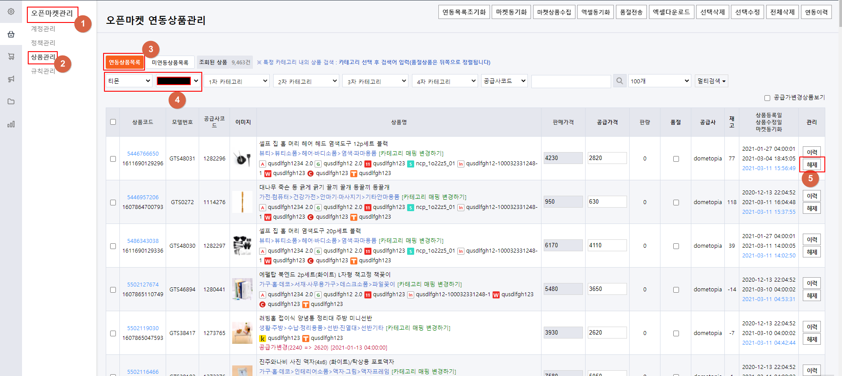Focus the search keyword input field
Screen dimensions: 842x376
571,81
